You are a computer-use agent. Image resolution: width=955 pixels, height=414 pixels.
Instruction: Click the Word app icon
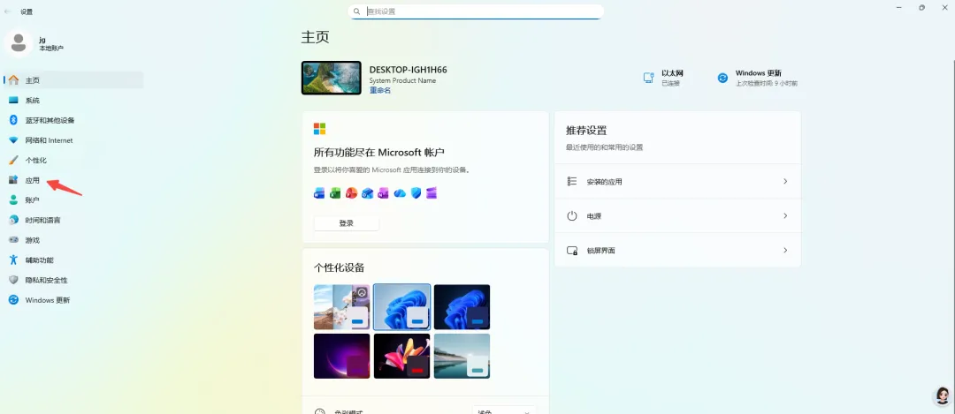319,193
